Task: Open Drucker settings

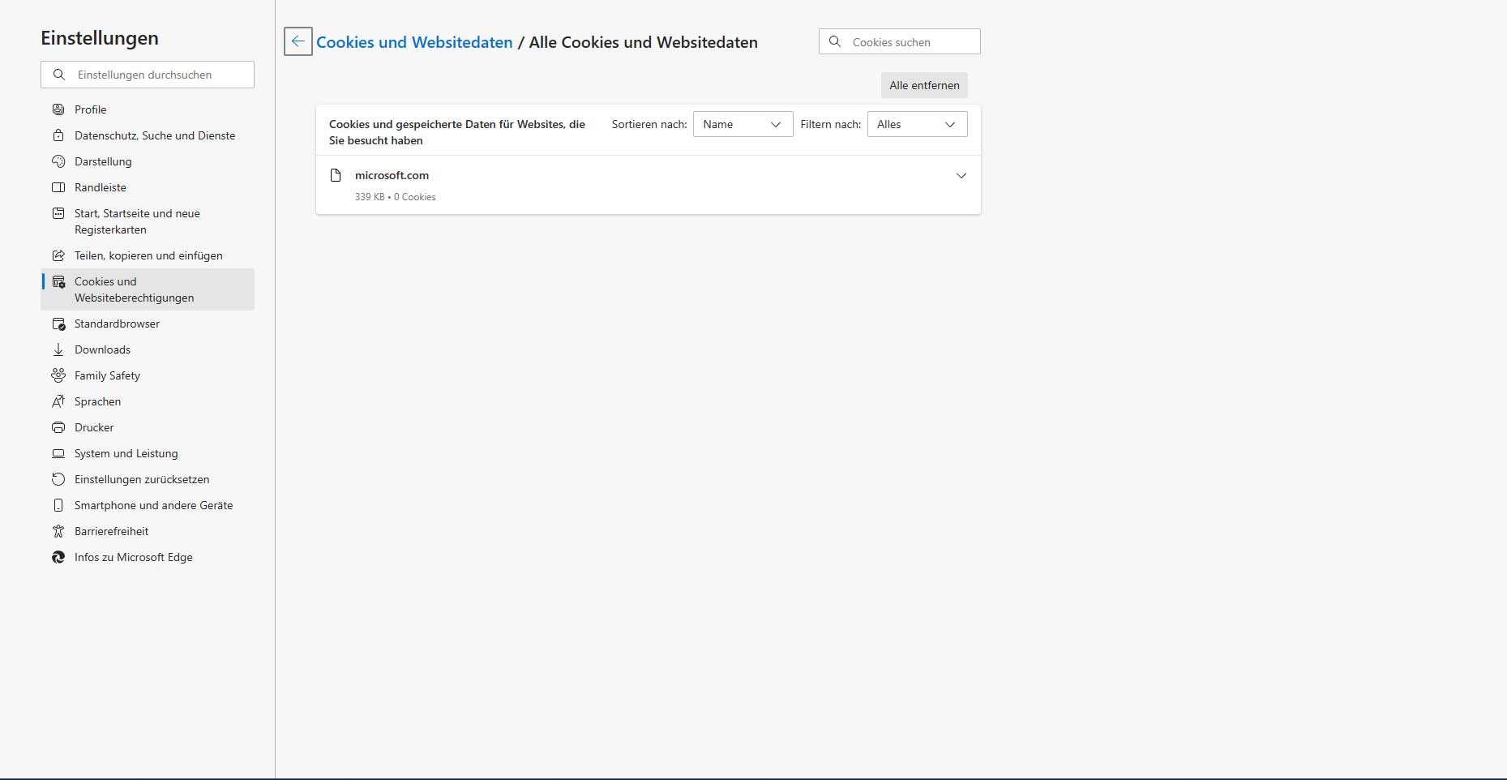Action: click(x=148, y=427)
